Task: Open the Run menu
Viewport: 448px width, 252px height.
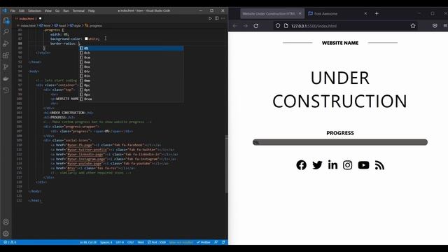Action: [66, 10]
